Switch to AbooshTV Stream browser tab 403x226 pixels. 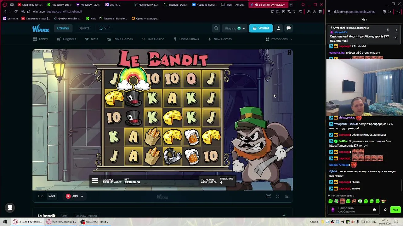60,5
